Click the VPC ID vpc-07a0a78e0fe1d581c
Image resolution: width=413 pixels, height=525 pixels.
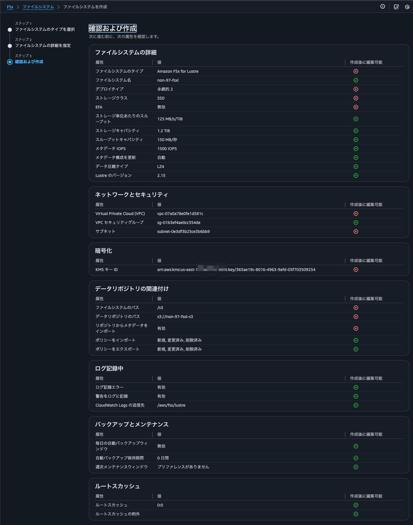click(x=180, y=214)
